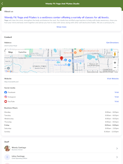The width and height of the screenshot is (123, 164).
Task: Select the Map view tab
Action: [x=11, y=52]
